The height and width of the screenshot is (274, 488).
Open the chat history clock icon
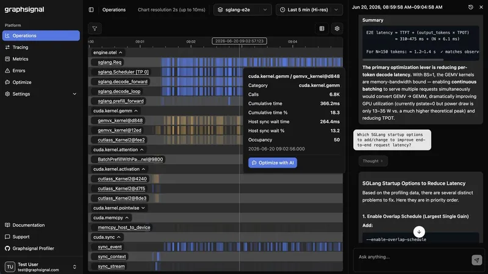click(x=470, y=7)
